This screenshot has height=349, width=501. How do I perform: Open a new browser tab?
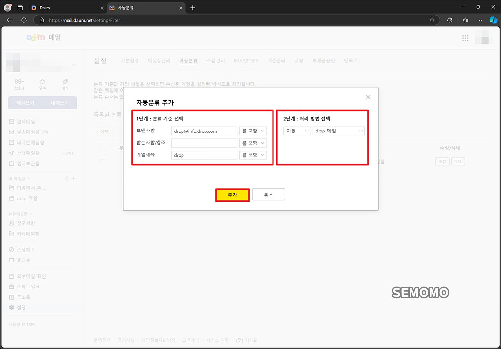[192, 8]
